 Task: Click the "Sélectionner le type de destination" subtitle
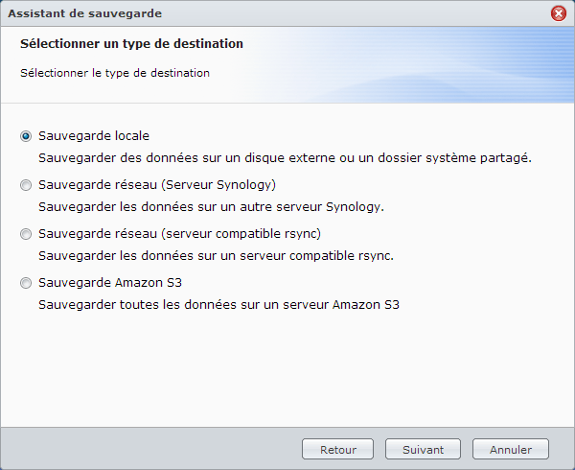[115, 72]
